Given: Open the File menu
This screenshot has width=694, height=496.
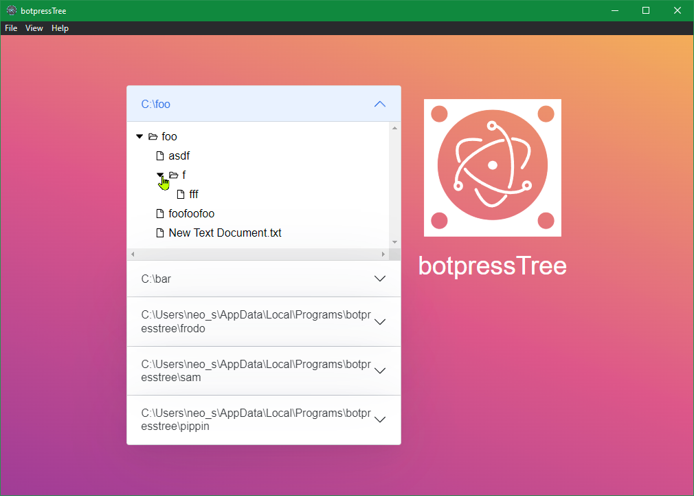Looking at the screenshot, I should pyautogui.click(x=11, y=28).
